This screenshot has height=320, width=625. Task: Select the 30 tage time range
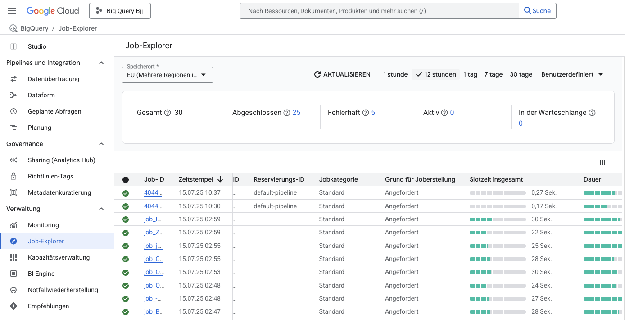coord(521,74)
